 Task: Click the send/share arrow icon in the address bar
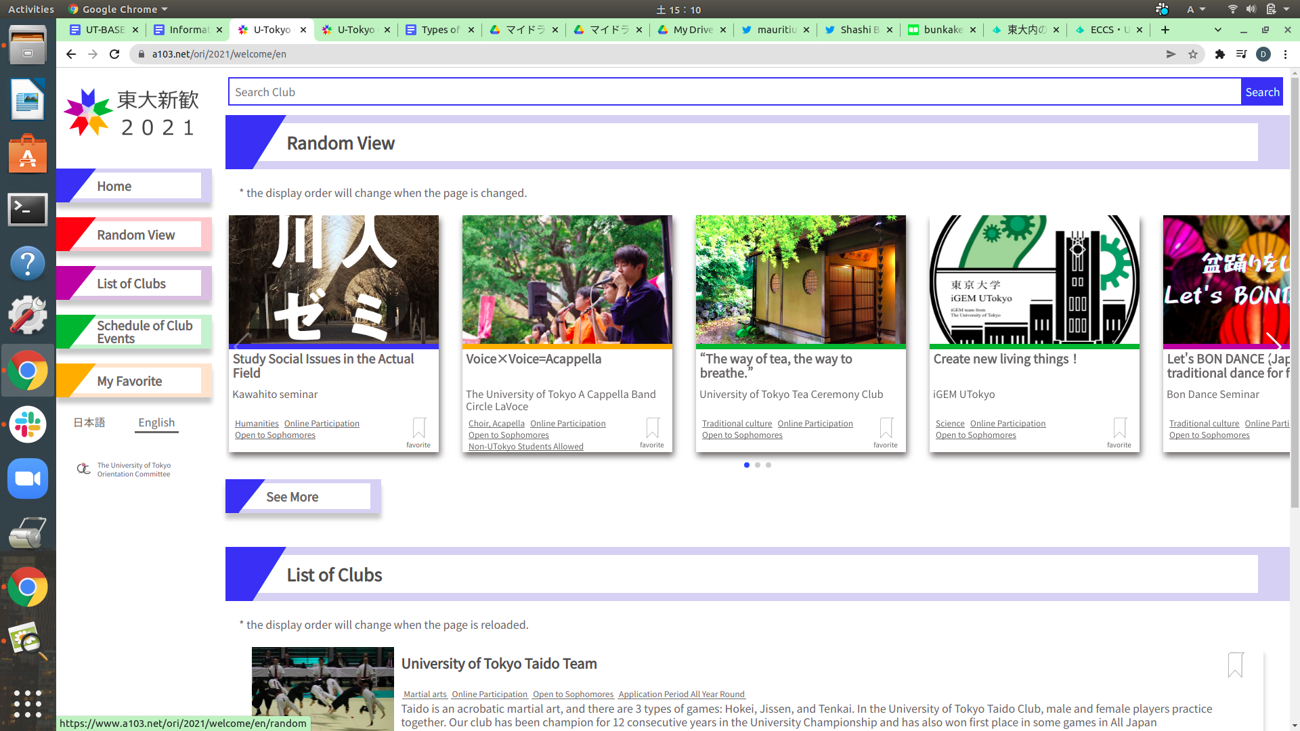[x=1171, y=54]
